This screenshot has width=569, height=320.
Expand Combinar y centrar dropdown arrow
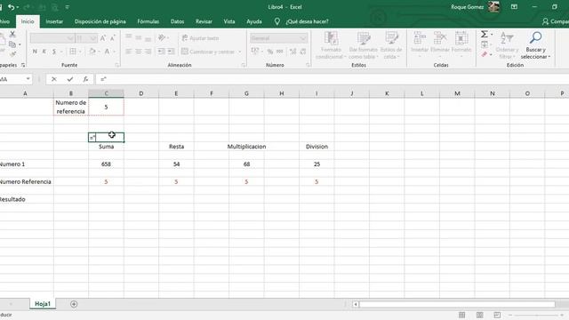click(x=240, y=52)
